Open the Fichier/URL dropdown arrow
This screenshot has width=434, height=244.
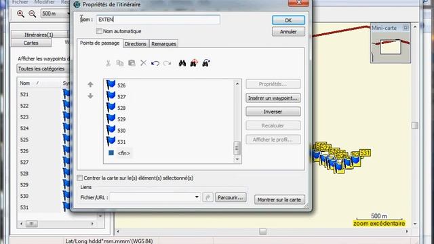(x=197, y=197)
